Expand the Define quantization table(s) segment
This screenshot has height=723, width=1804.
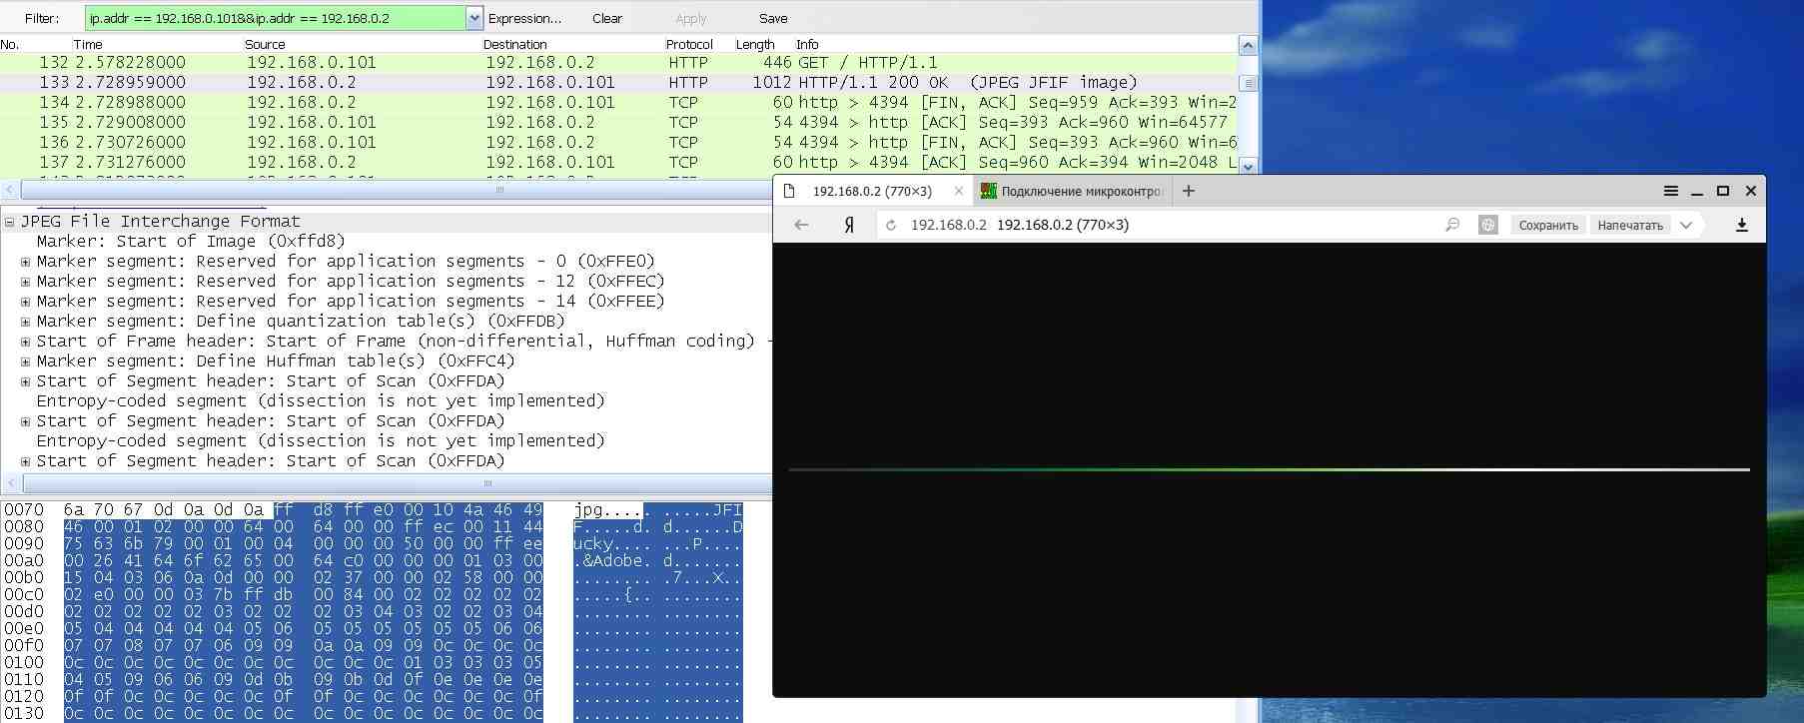(x=25, y=322)
